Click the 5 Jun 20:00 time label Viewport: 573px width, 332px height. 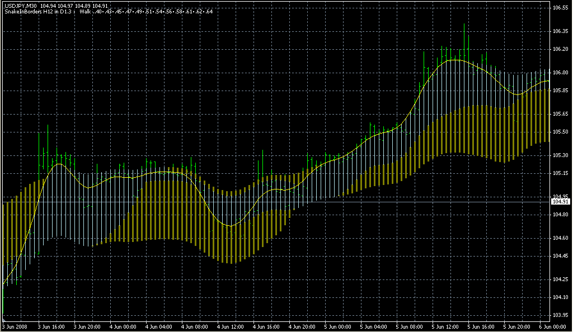[518, 326]
